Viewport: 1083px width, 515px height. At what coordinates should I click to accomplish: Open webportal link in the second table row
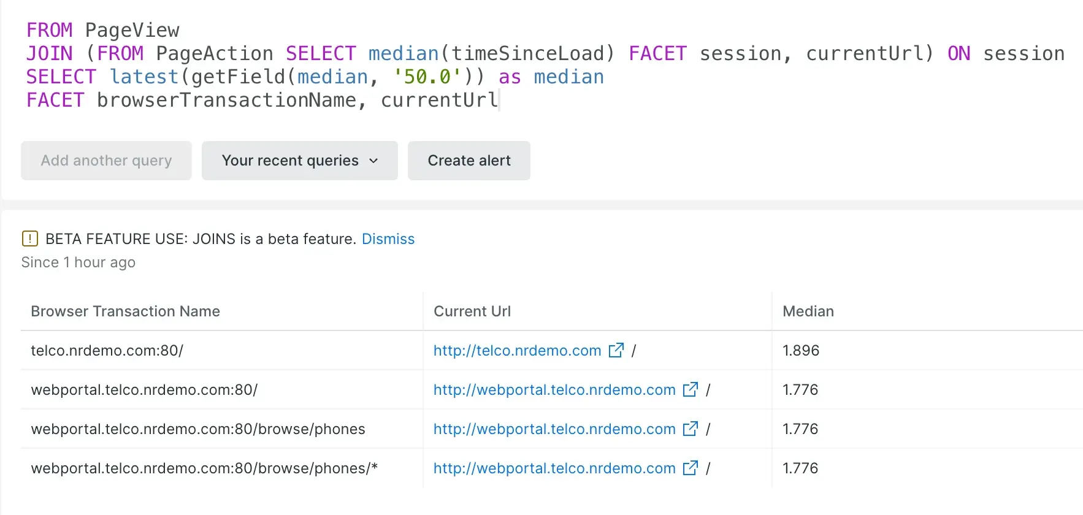pyautogui.click(x=554, y=390)
